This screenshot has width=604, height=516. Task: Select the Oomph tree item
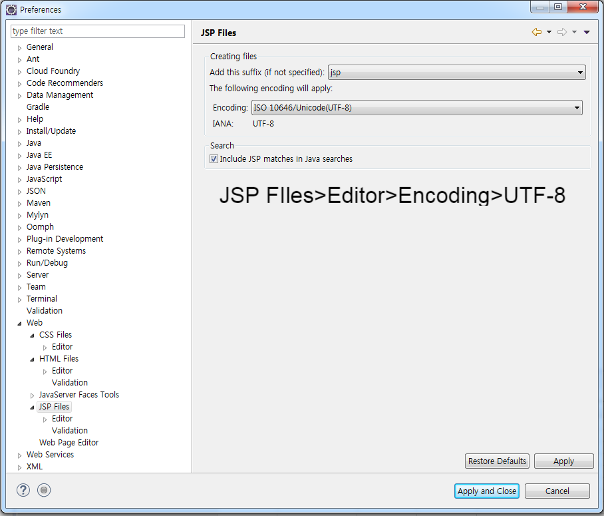40,227
